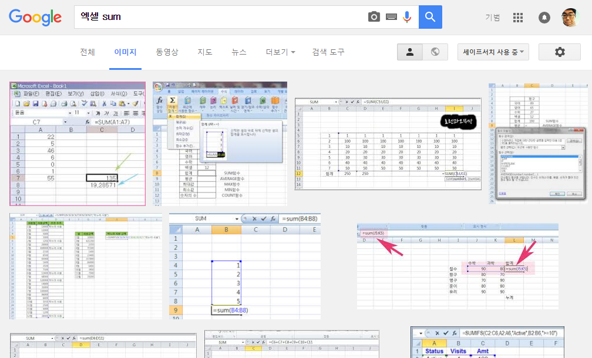Start voice search with microphone
The width and height of the screenshot is (592, 358).
click(x=407, y=17)
